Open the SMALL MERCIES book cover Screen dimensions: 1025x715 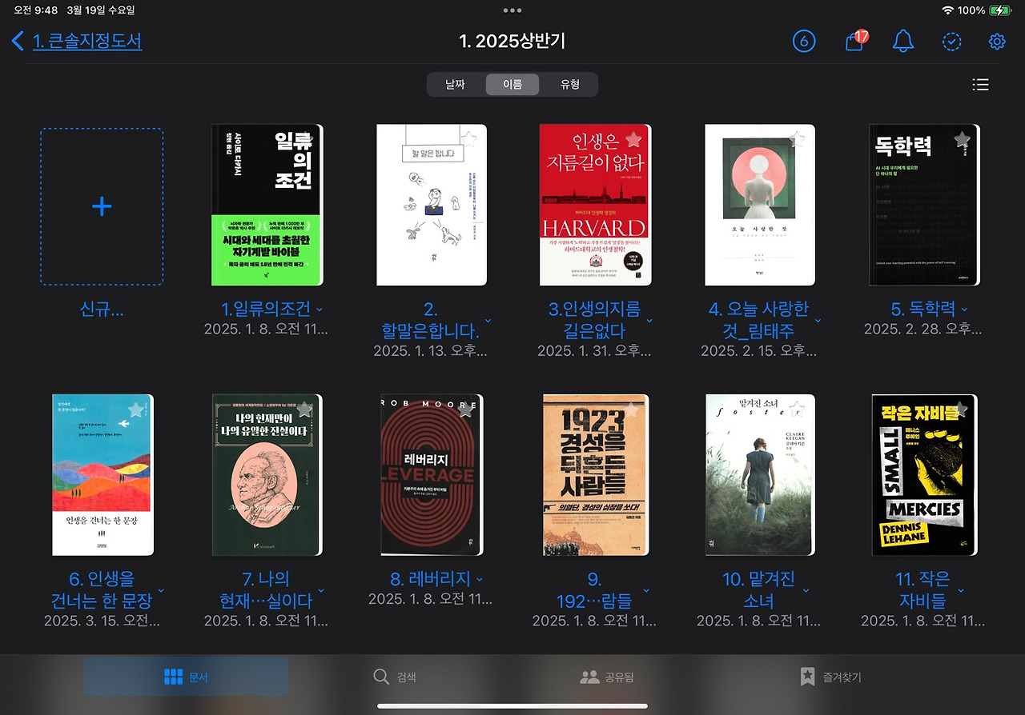click(924, 475)
